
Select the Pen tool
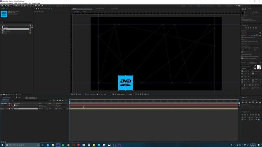tap(25, 6)
